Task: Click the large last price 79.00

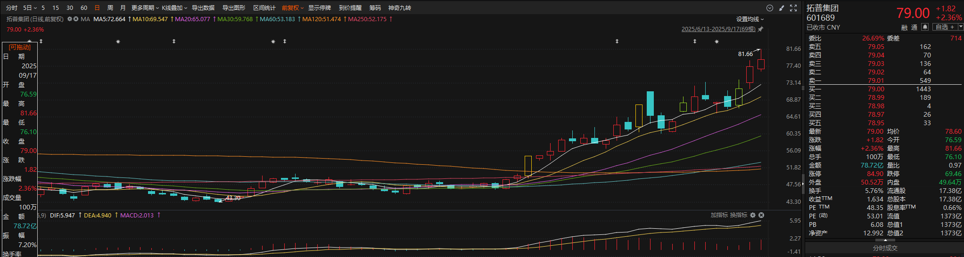Action: (913, 13)
